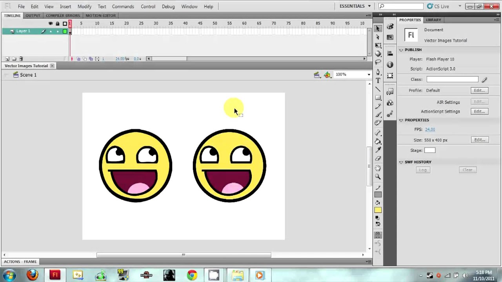Viewport: 502px width, 282px height.
Task: Select the Brush tool
Action: 378,114
